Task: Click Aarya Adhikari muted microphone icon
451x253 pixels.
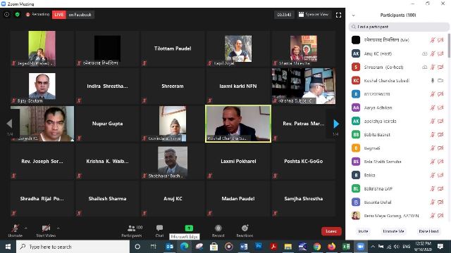Action: pyautogui.click(x=432, y=108)
